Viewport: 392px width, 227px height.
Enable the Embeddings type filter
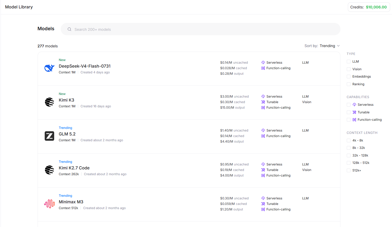tap(349, 77)
